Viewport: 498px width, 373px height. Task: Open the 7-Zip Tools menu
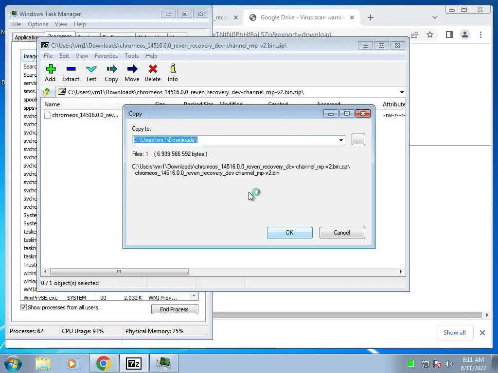coord(131,56)
